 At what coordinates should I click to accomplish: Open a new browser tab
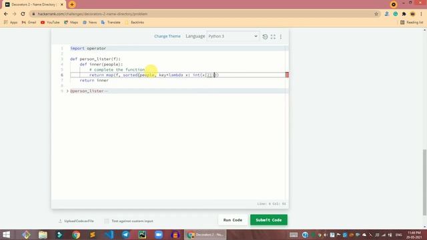click(72, 5)
